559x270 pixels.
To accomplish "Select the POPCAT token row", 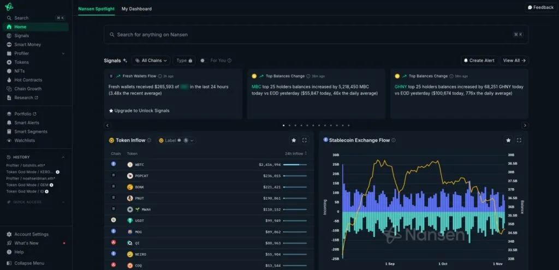I will pyautogui.click(x=209, y=176).
